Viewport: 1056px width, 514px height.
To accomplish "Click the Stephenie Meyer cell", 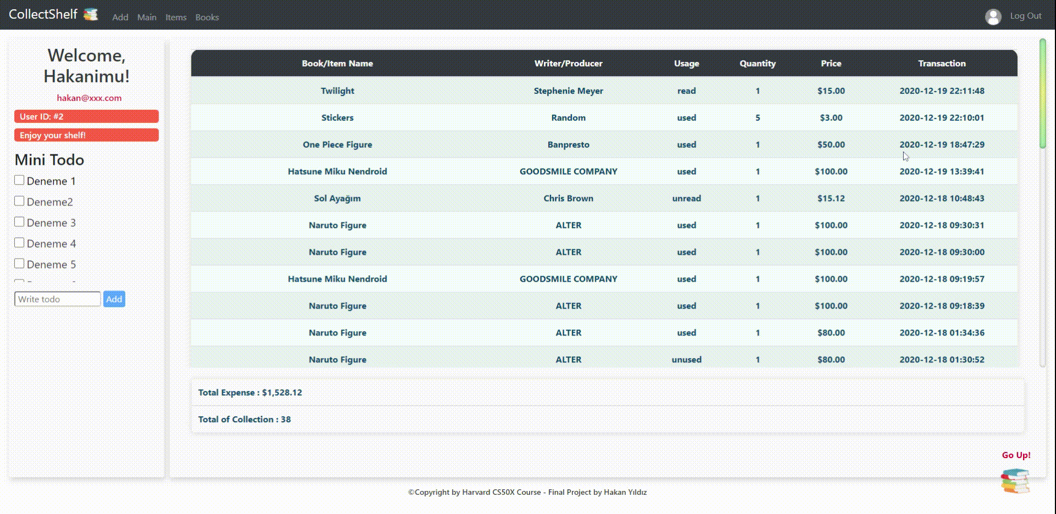I will (568, 91).
